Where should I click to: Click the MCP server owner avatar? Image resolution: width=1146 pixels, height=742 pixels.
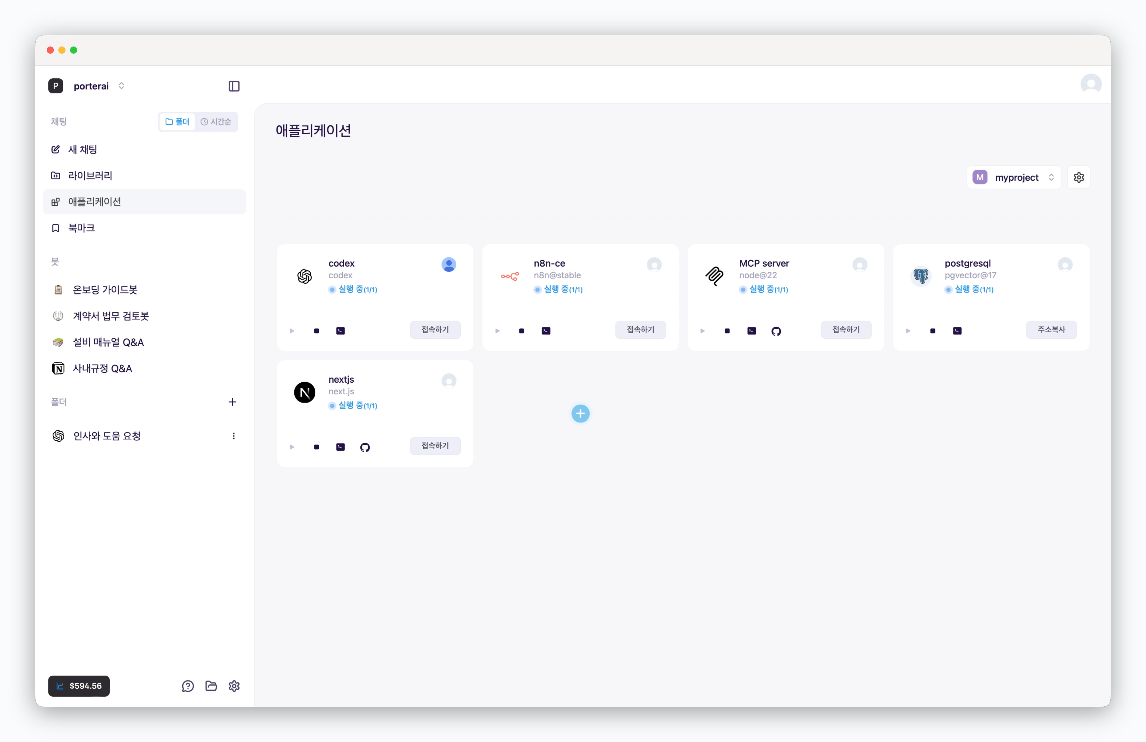coord(860,265)
